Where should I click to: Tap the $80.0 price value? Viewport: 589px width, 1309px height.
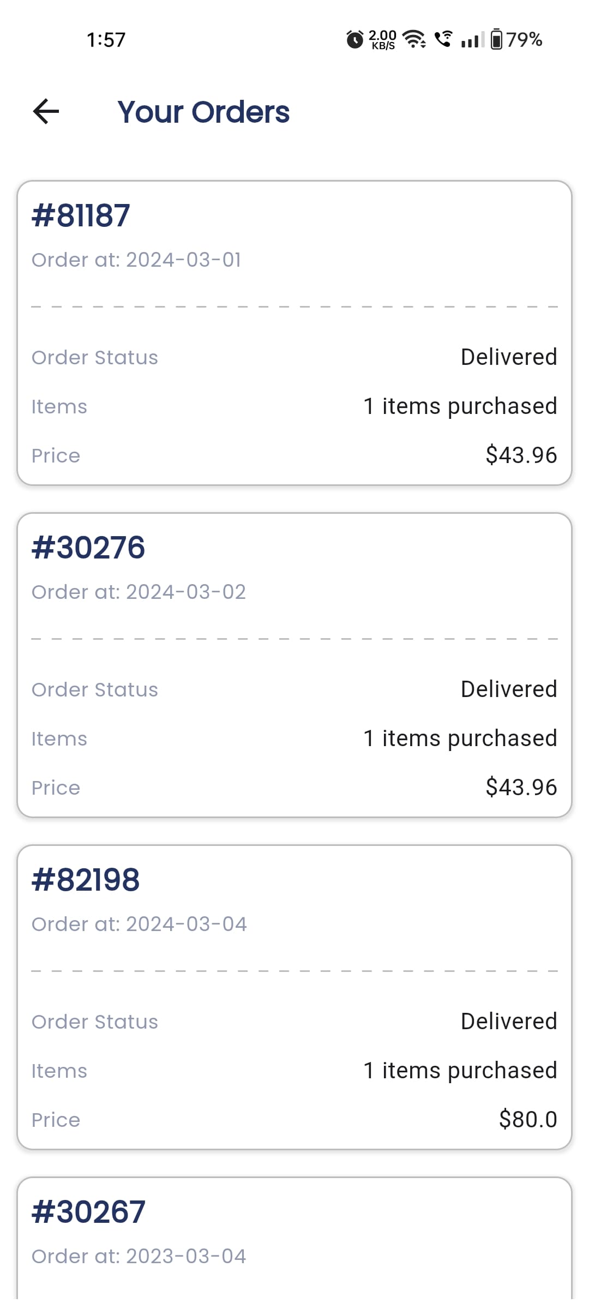click(528, 1119)
